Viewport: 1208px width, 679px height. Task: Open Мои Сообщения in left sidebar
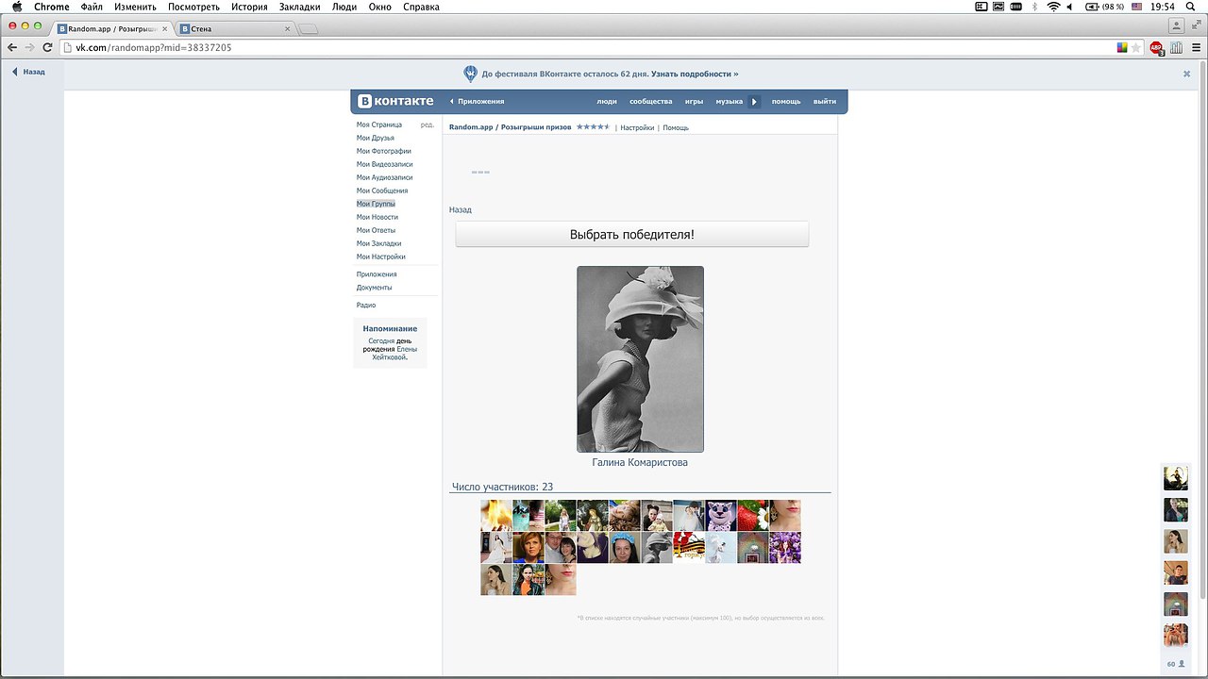click(382, 190)
